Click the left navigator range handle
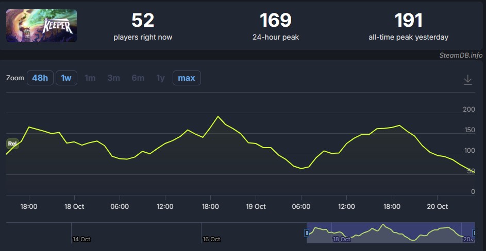The width and height of the screenshot is (486, 251). [307, 233]
